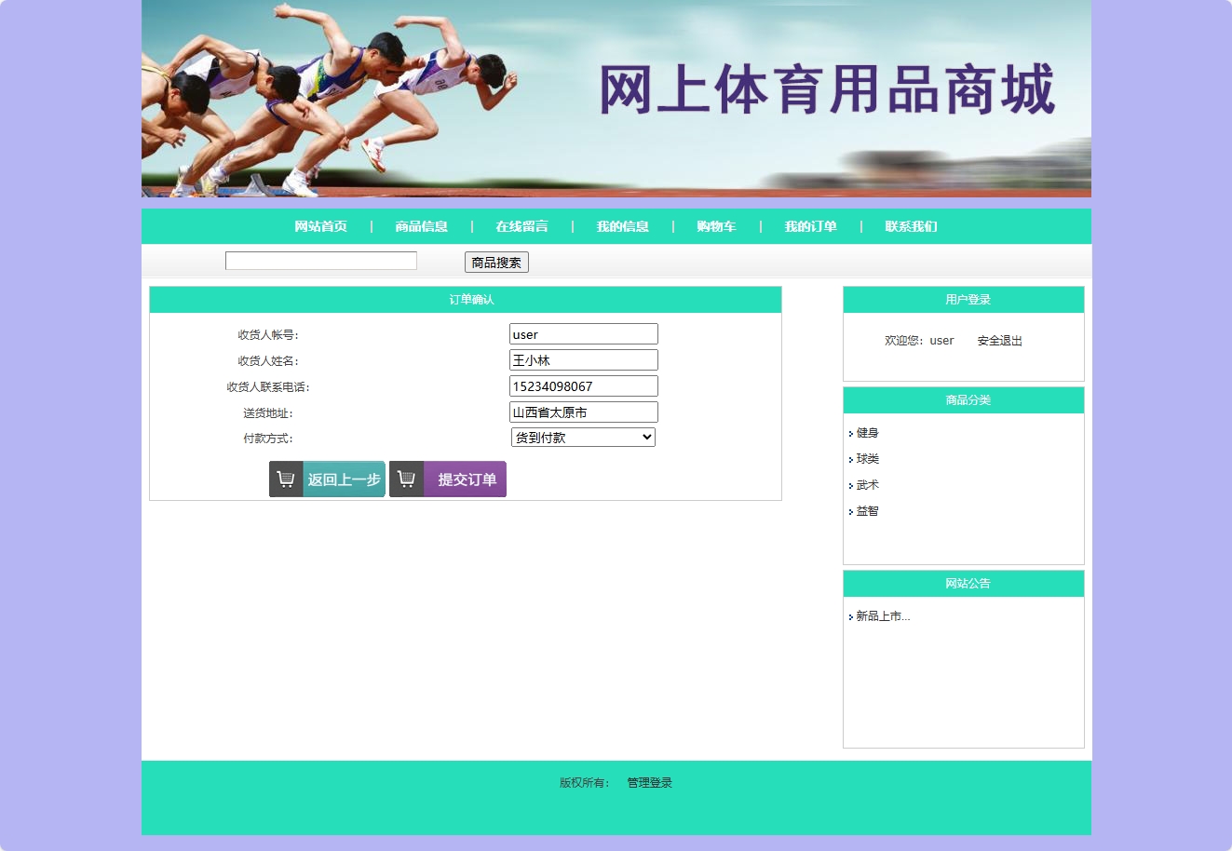Expand the 球类 product category
The width and height of the screenshot is (1232, 851).
coord(866,459)
